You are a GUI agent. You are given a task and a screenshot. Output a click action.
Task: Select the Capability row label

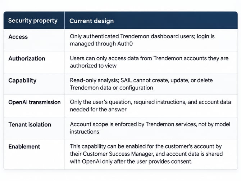(22, 80)
